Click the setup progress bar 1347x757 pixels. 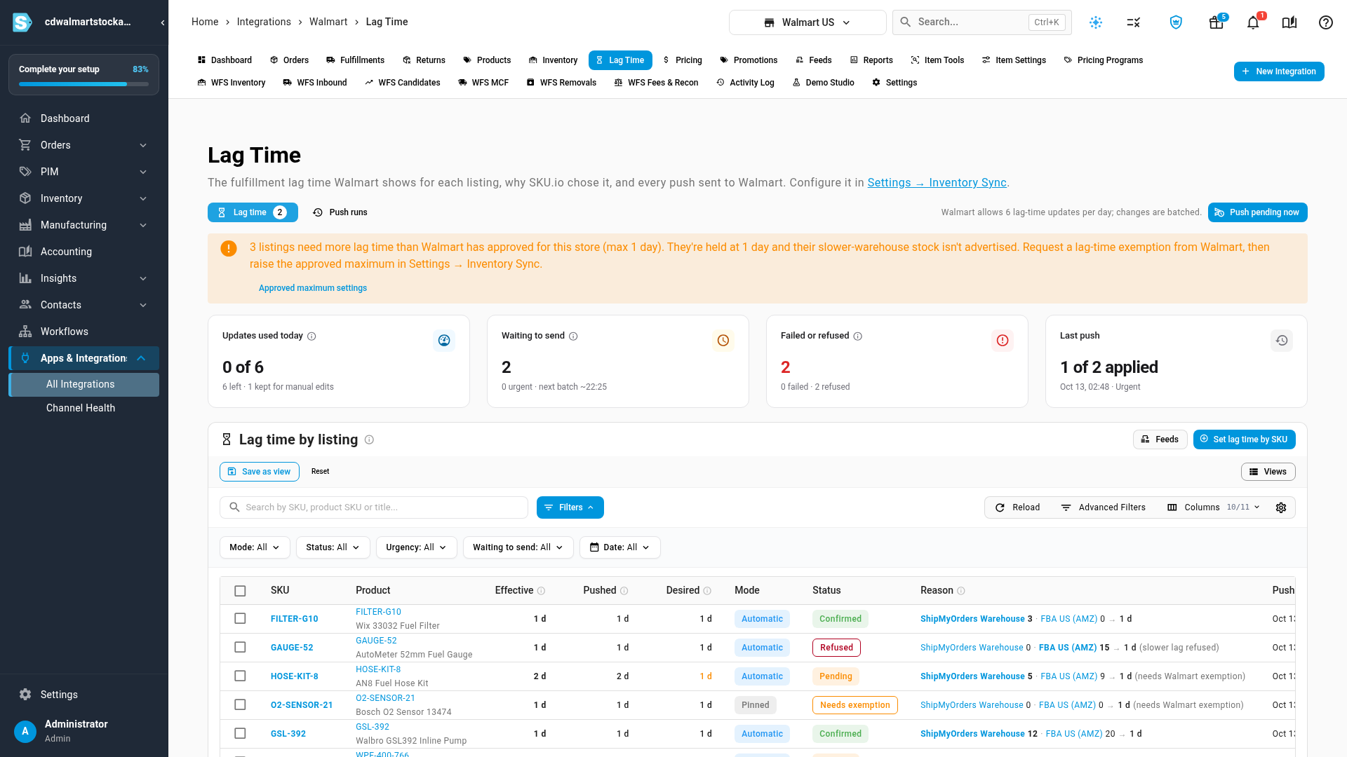pyautogui.click(x=83, y=84)
